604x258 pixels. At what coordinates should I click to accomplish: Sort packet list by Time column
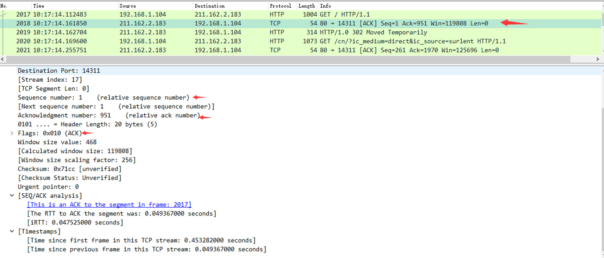click(75, 6)
